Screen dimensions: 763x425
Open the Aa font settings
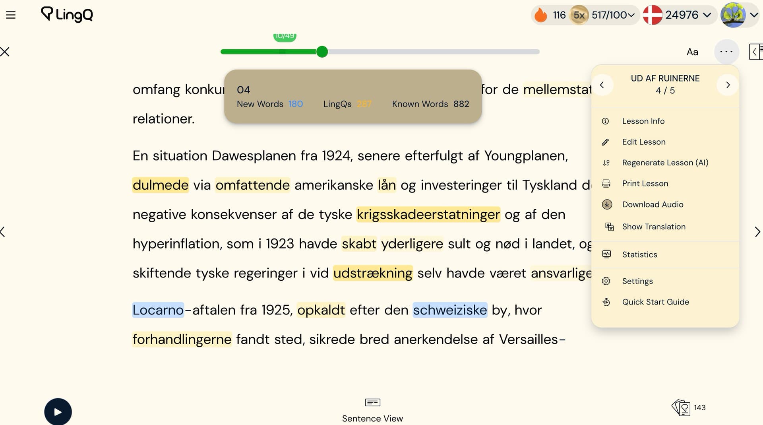692,52
